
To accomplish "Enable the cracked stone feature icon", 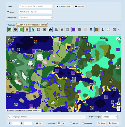I will 79,29.
